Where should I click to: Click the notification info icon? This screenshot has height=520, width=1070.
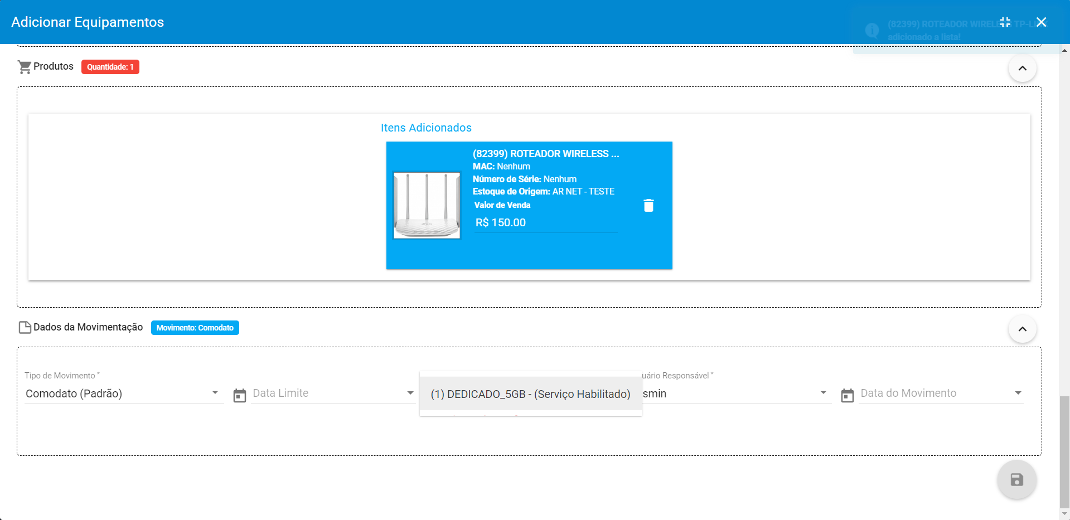point(872,31)
